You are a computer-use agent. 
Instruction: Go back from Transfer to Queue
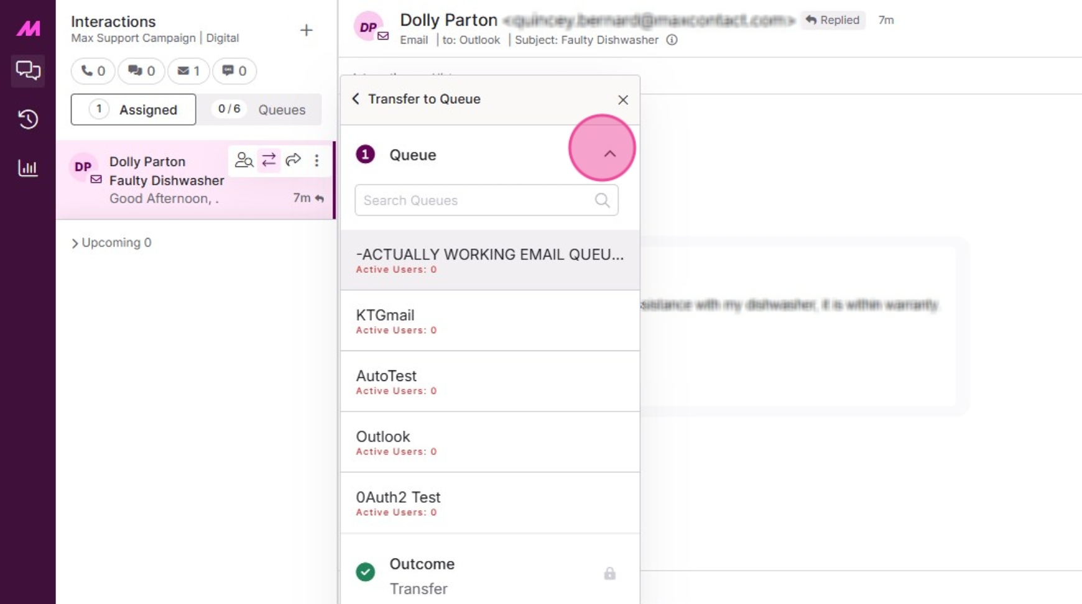tap(356, 99)
